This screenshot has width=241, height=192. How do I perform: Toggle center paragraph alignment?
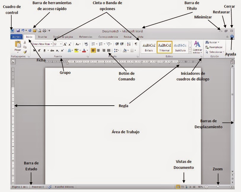(x=98, y=50)
